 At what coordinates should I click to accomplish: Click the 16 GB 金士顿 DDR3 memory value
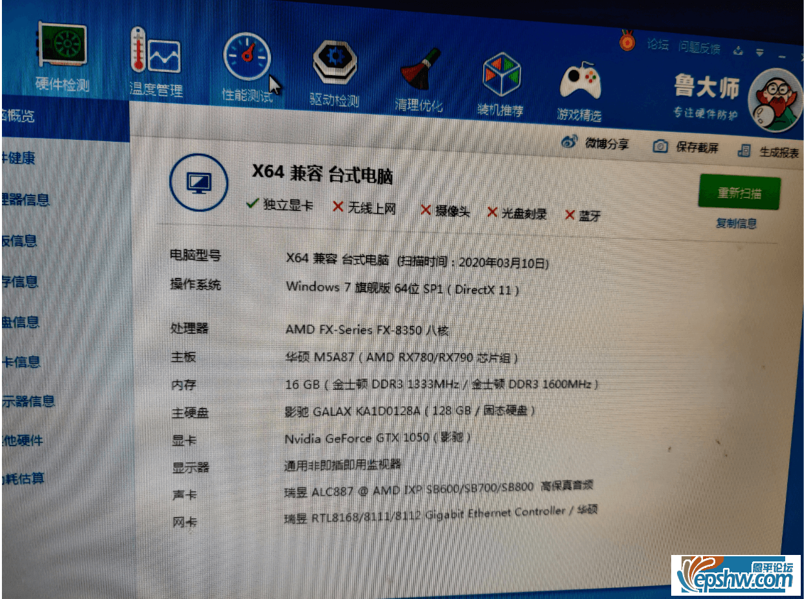coord(442,385)
